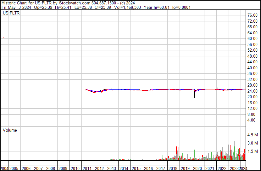Click the 3.0 M volume axis label

(253, 143)
